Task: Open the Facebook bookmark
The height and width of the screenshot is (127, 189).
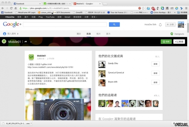Action: point(7,12)
